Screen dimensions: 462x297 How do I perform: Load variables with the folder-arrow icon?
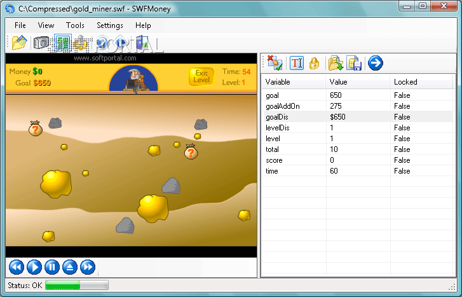point(336,63)
